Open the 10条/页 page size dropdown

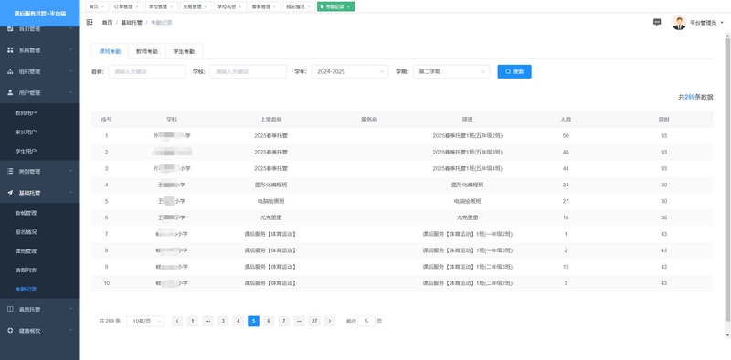(145, 321)
